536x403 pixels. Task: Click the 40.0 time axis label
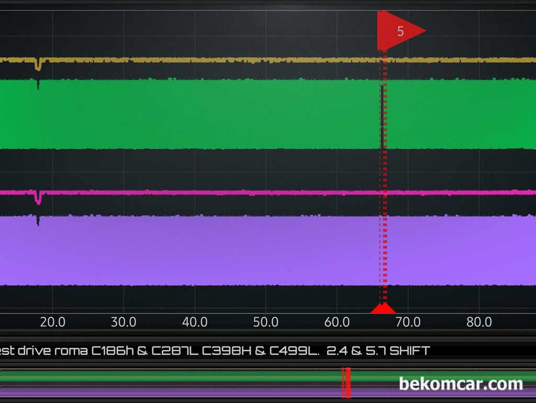click(195, 322)
